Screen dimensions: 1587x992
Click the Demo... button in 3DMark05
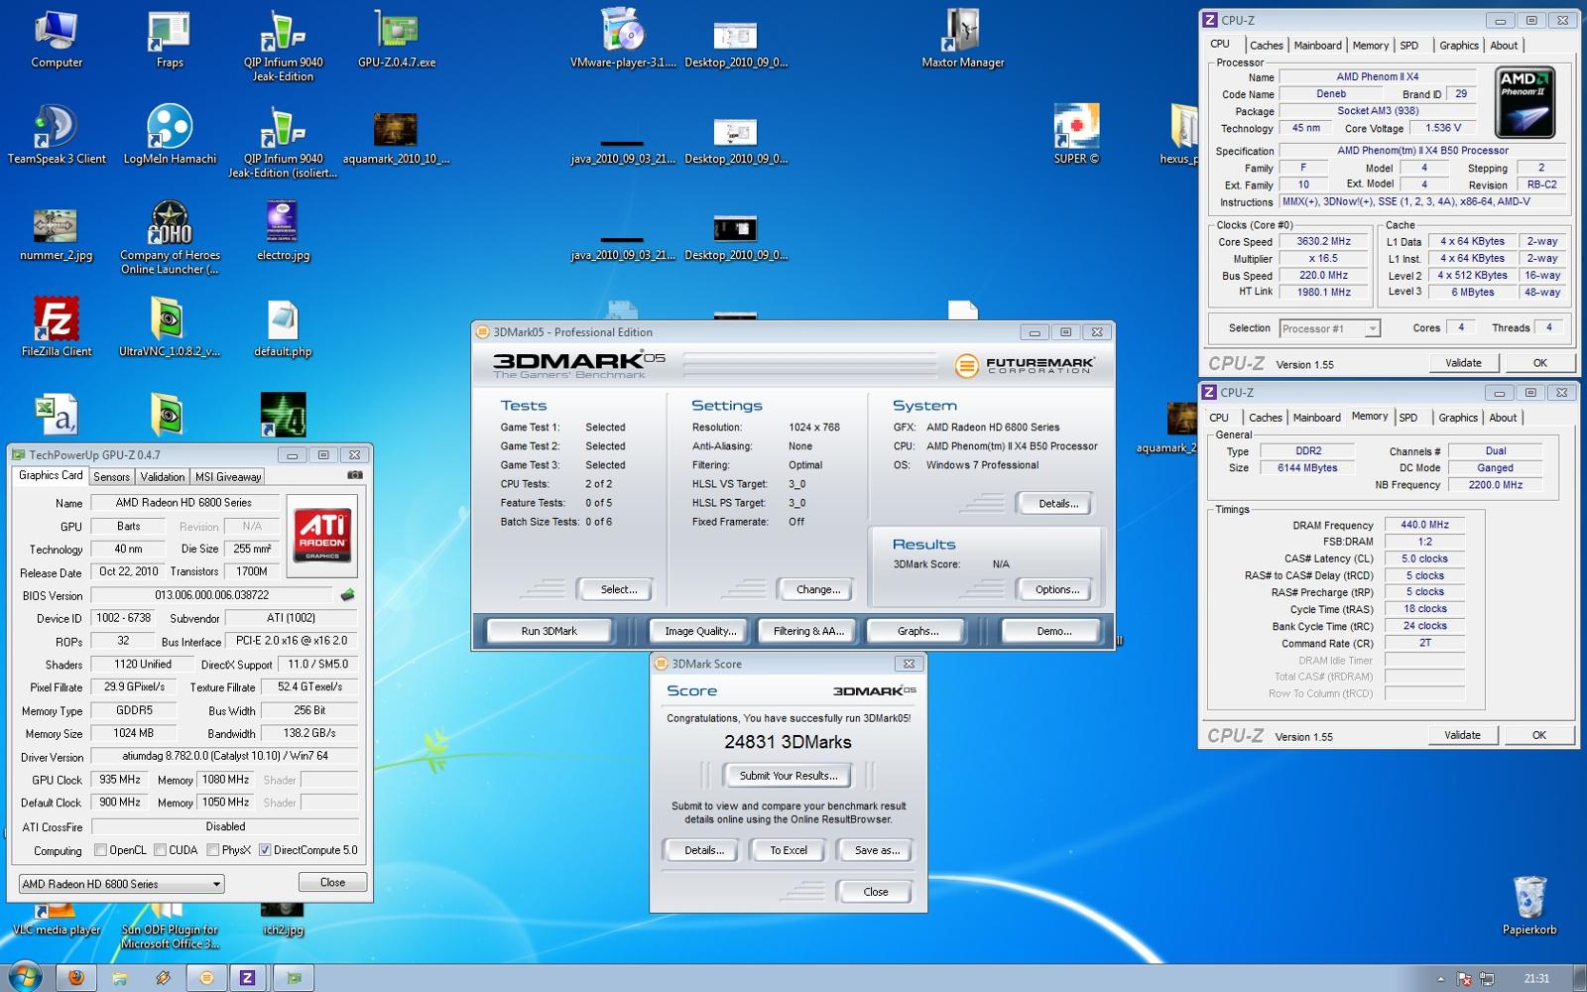(x=1053, y=631)
